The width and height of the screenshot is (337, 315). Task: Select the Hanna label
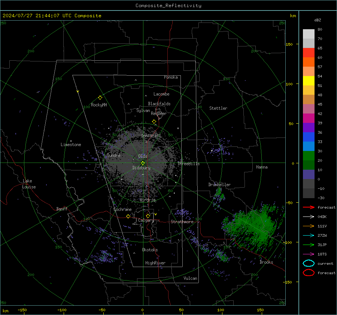pyautogui.click(x=262, y=167)
